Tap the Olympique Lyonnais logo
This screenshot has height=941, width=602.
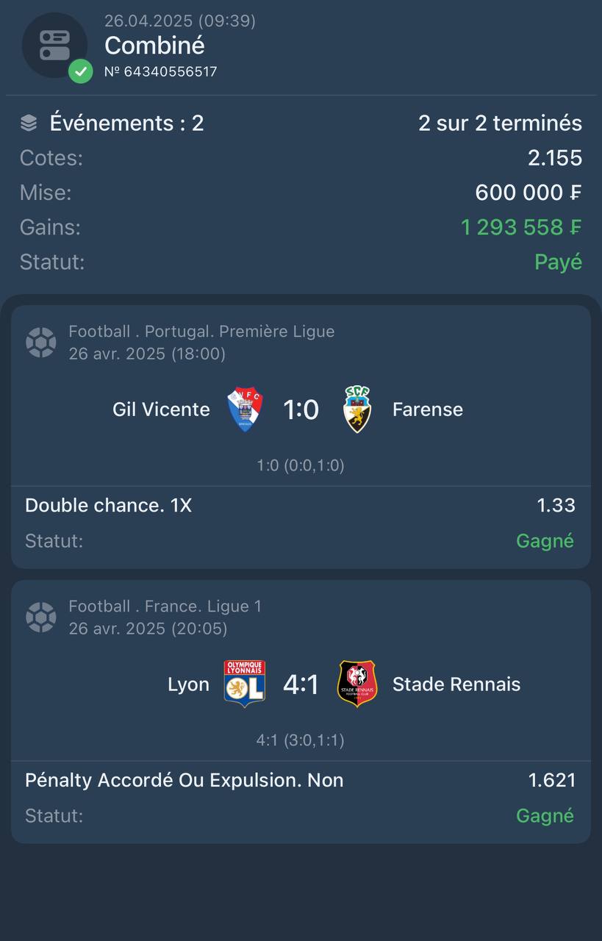click(245, 684)
